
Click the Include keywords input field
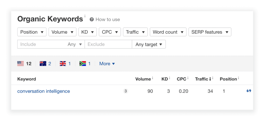tap(42, 44)
